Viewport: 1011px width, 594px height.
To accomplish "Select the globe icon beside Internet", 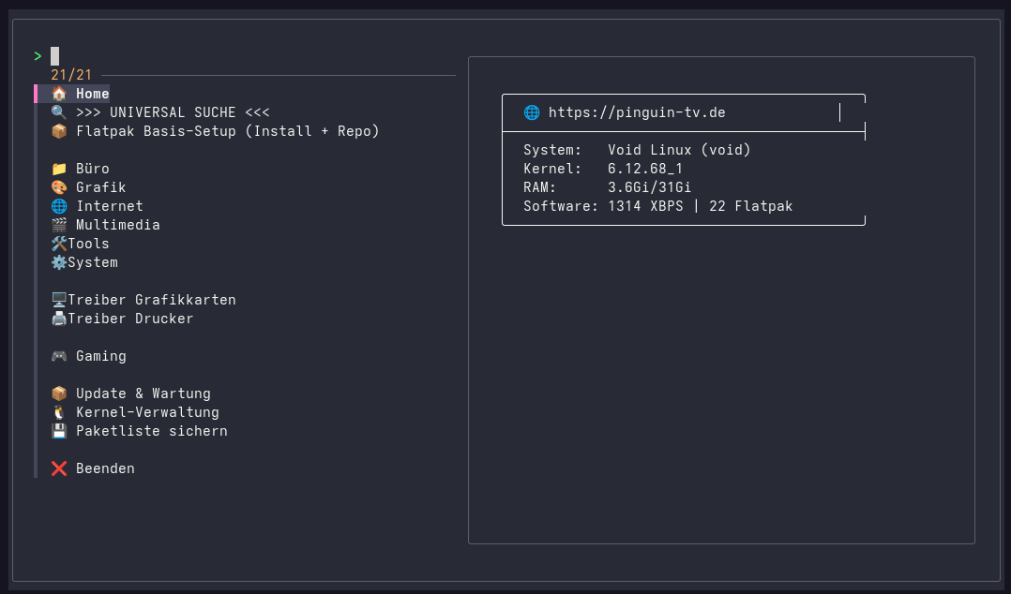I will coord(58,205).
